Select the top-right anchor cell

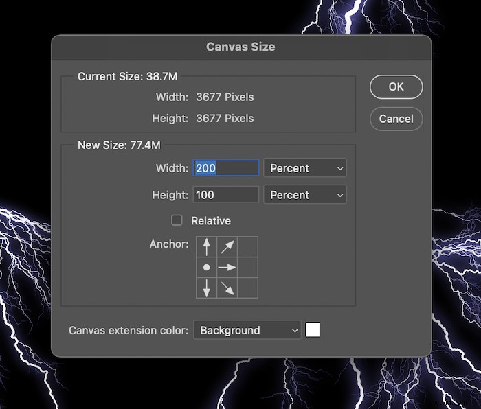[x=247, y=246]
